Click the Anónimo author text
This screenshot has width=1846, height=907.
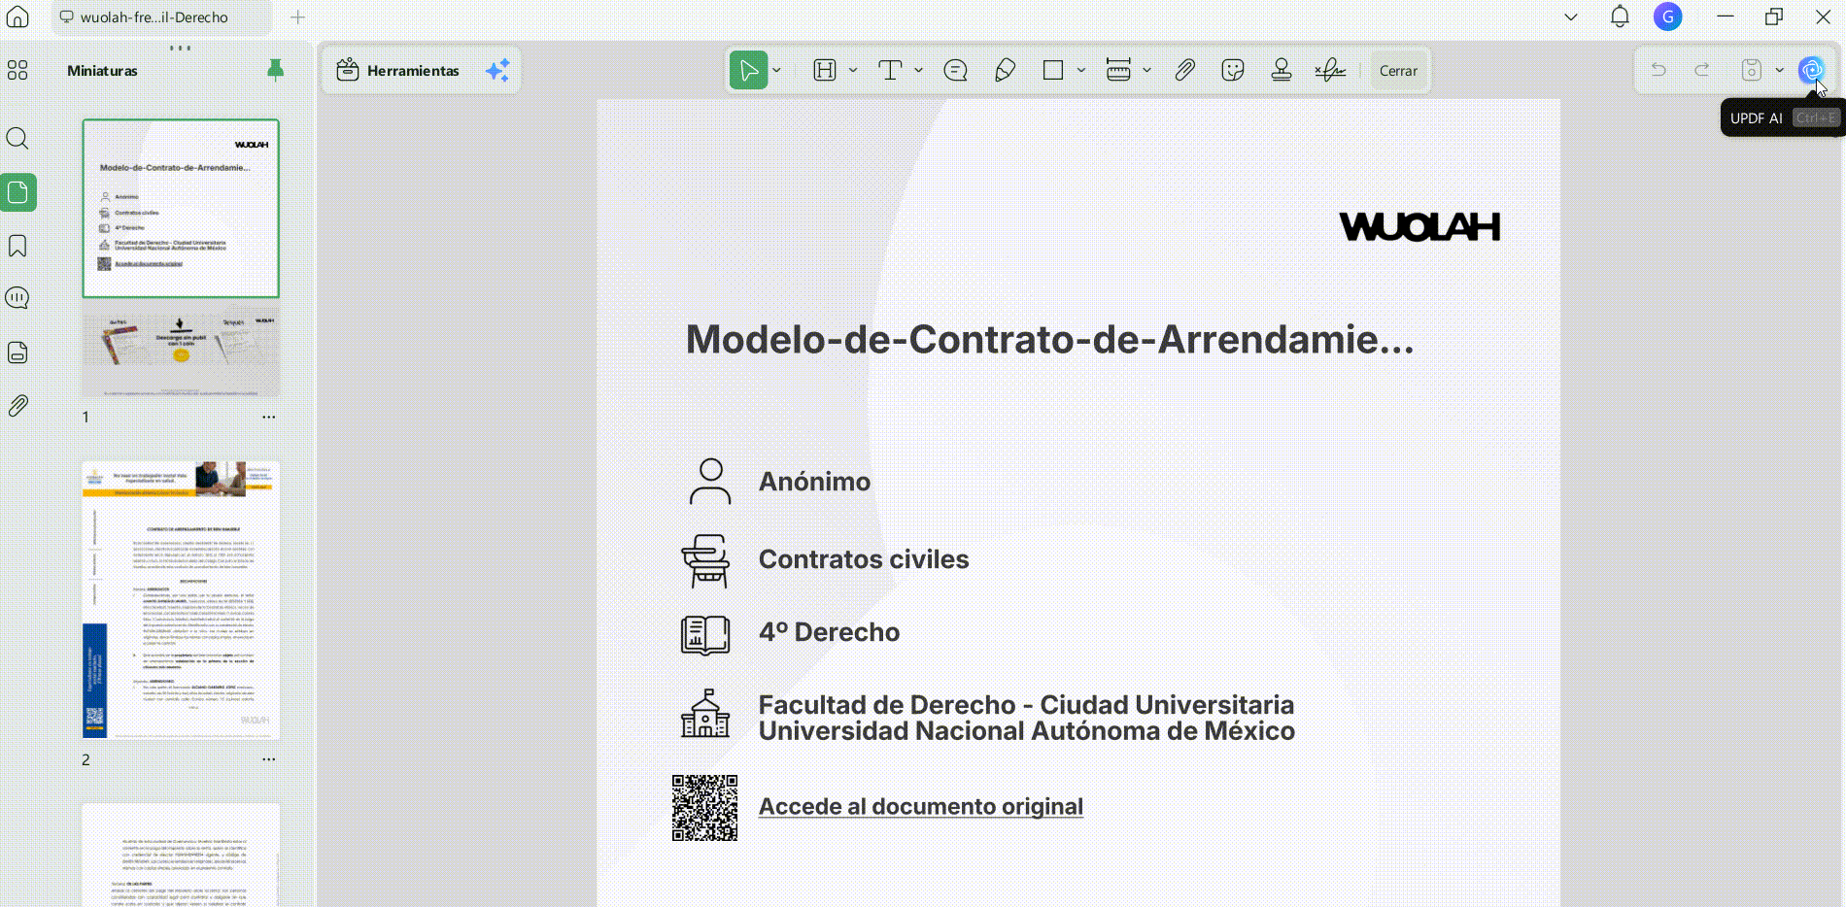point(814,482)
